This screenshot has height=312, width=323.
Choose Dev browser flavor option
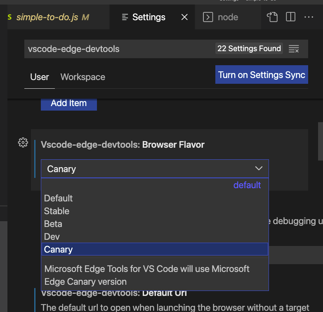point(155,236)
